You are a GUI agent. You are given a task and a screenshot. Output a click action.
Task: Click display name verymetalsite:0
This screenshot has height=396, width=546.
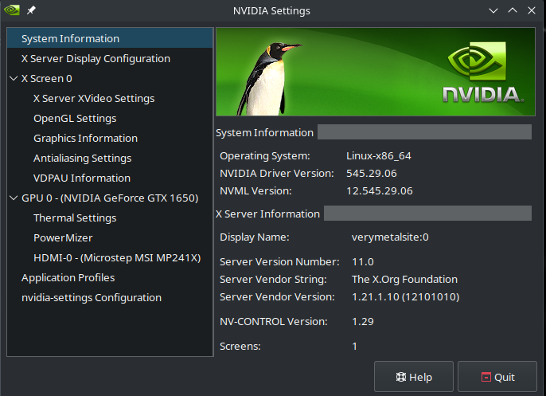[x=390, y=237]
